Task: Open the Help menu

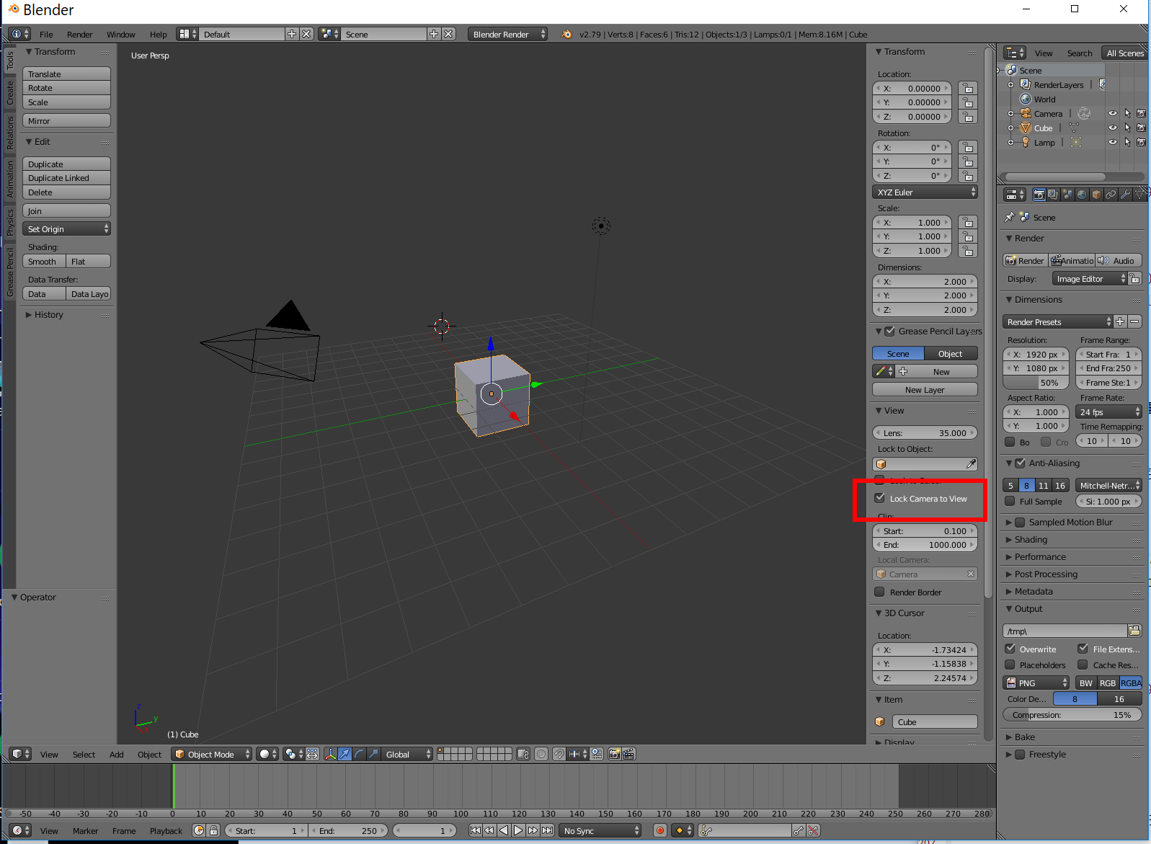Action: pos(158,34)
